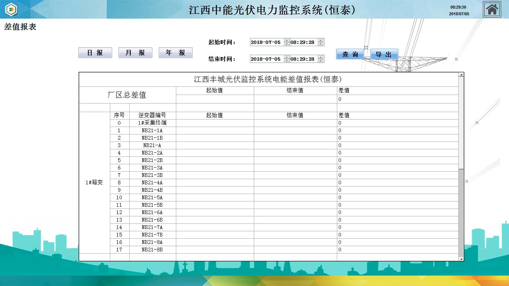
Task: Click the table scrollbar down arrow
Action: (461, 259)
